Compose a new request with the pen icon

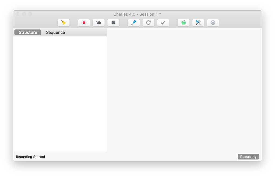133,23
